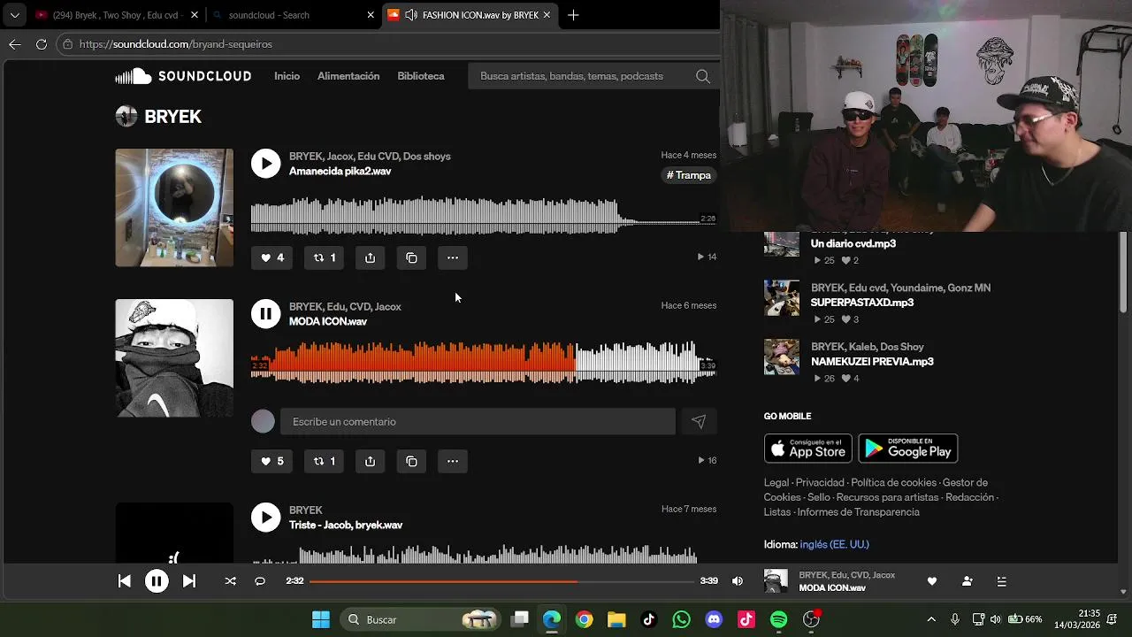Open SUPERPASTAXD.mp3 in sidebar

862,303
